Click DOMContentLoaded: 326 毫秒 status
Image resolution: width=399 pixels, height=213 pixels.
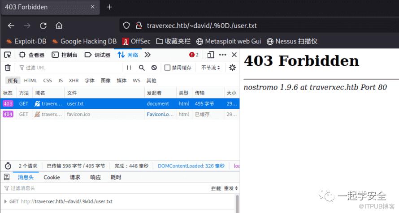191,166
